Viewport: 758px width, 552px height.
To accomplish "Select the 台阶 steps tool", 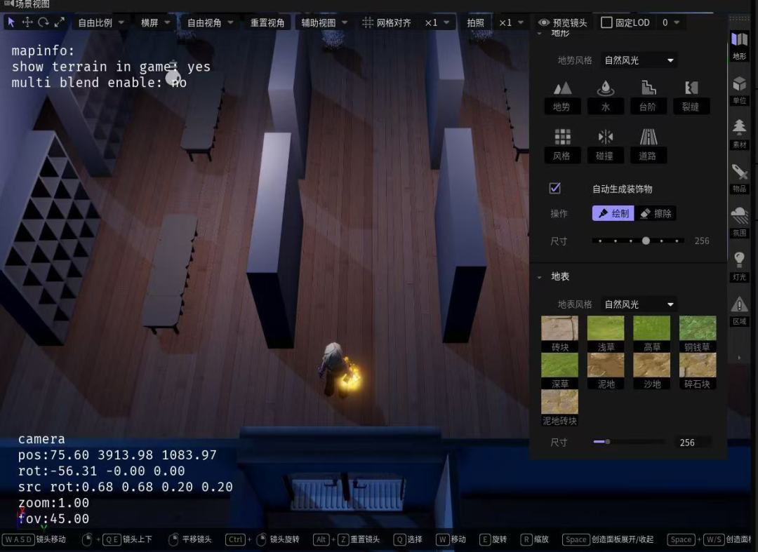I will coord(649,96).
